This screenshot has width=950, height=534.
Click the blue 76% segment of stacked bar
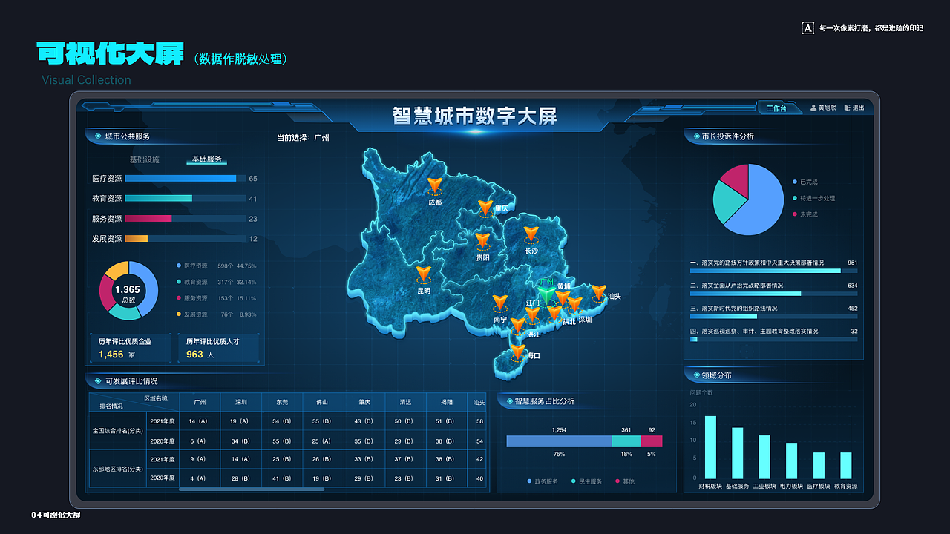point(559,441)
